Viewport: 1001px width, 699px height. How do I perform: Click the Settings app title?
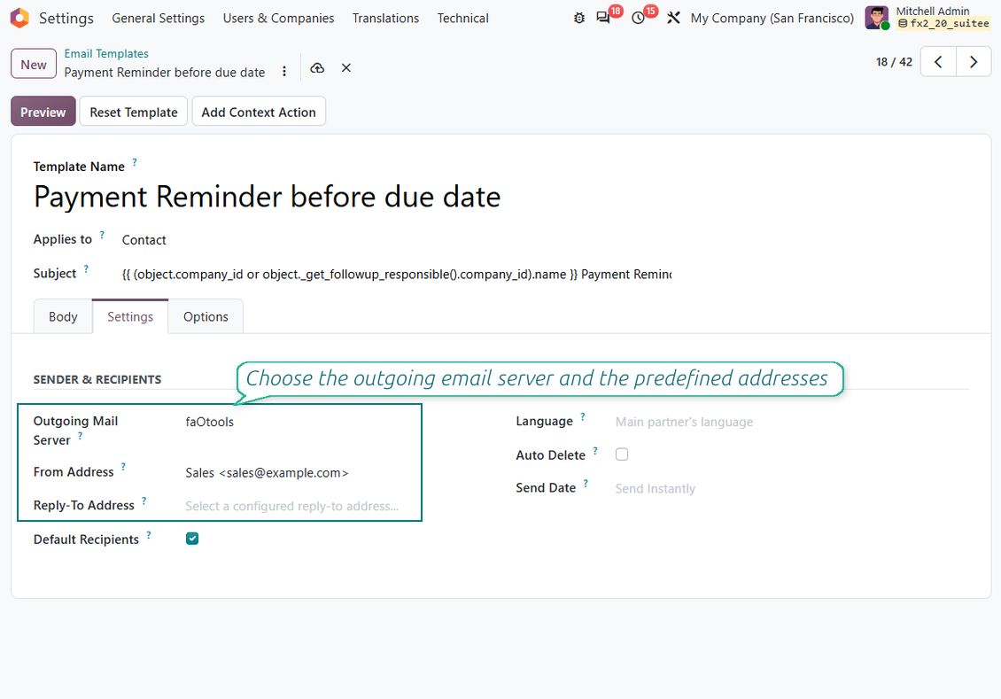pyautogui.click(x=66, y=18)
